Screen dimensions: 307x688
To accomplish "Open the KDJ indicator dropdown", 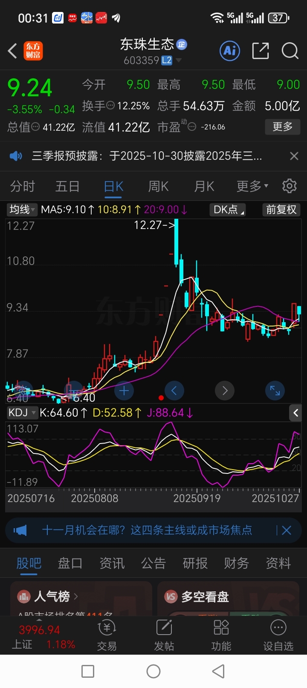I will click(22, 412).
